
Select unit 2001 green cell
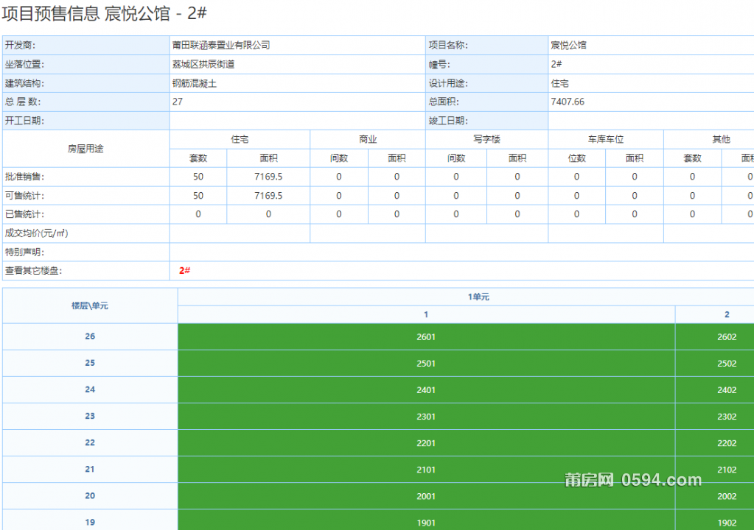coord(426,496)
